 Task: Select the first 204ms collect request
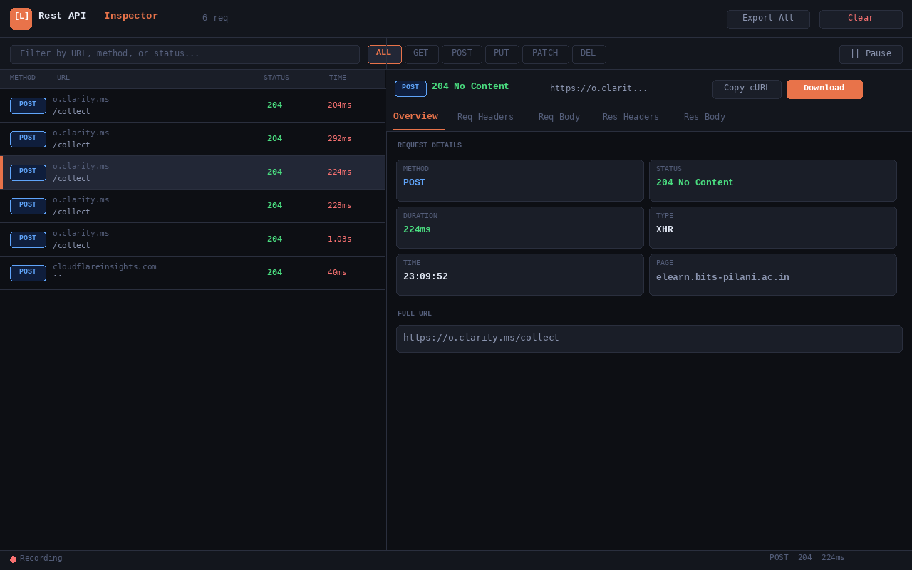point(192,105)
